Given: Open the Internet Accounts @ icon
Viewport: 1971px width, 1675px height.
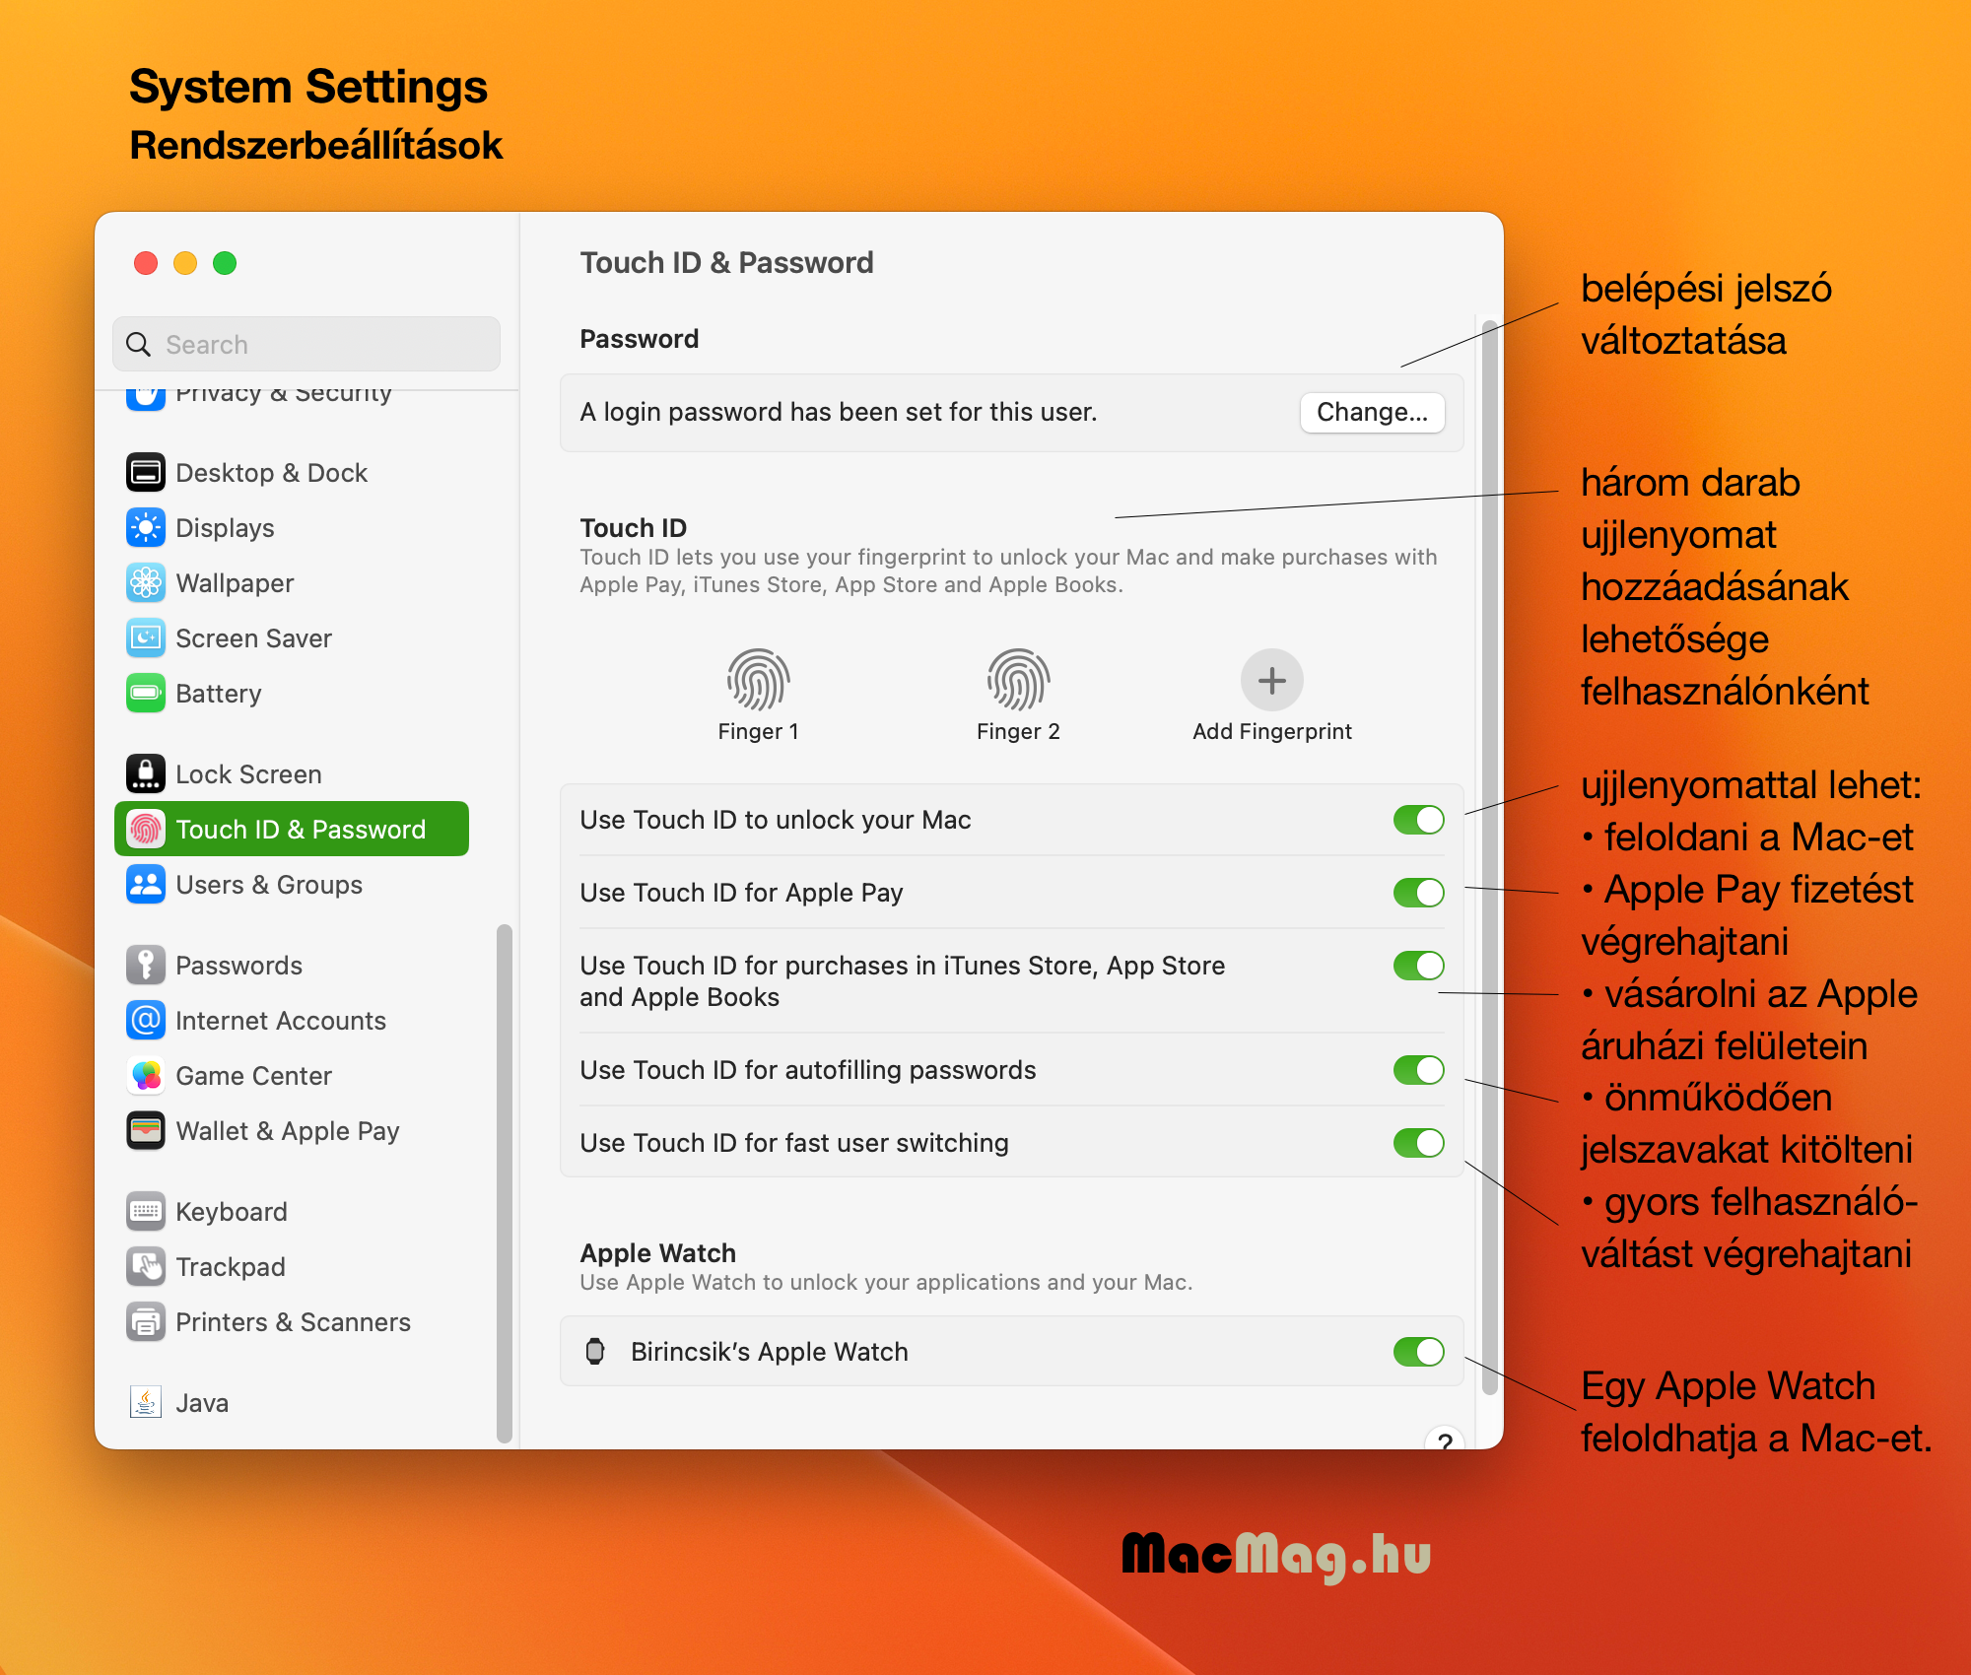Looking at the screenshot, I should point(146,1021).
